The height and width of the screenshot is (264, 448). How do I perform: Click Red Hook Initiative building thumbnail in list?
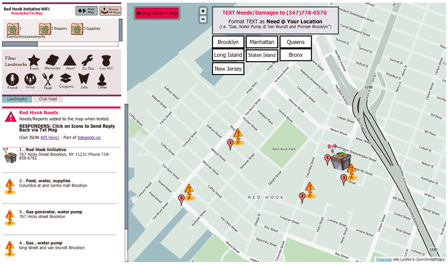(x=10, y=155)
